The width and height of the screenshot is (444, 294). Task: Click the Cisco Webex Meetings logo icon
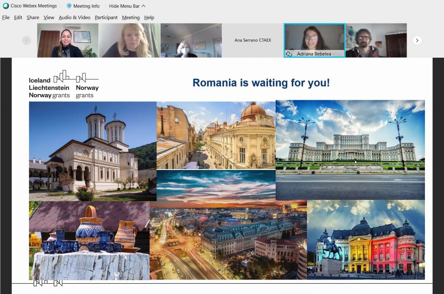point(6,6)
